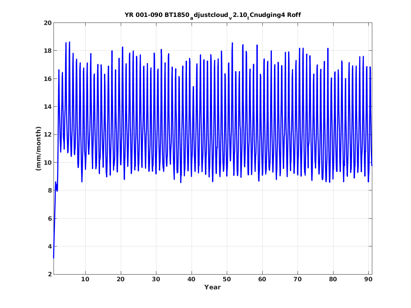The image size is (411, 308).
Task: Click the blue line's starting point near 3 mm/month
Action: click(x=54, y=258)
